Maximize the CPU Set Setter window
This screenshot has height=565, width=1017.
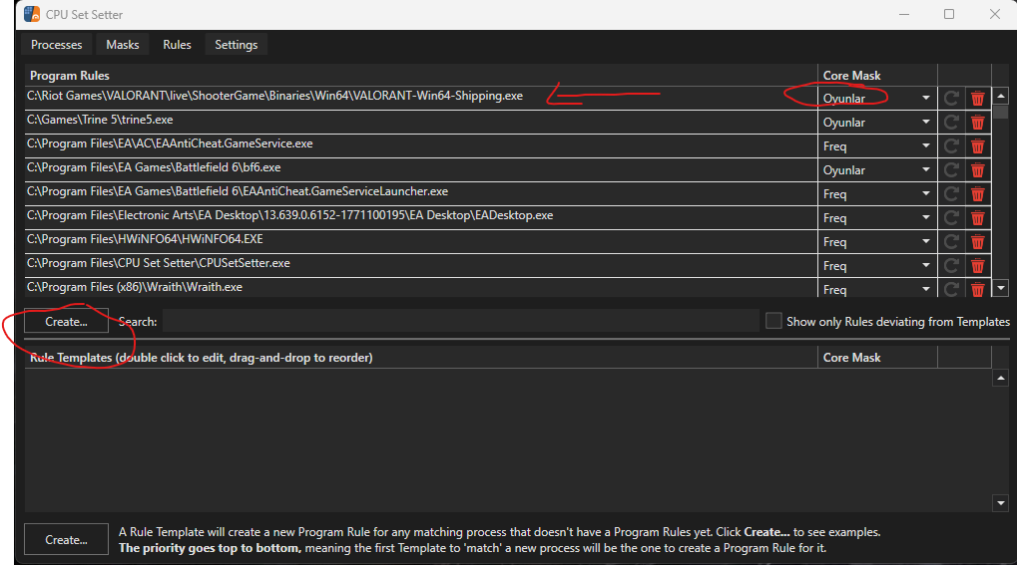pos(949,14)
